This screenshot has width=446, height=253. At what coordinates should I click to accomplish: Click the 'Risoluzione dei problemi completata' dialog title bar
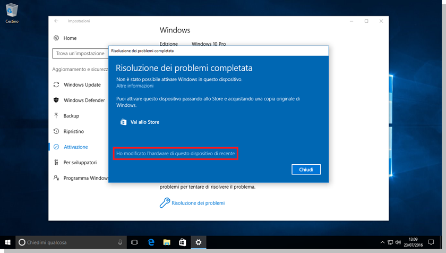coord(218,50)
